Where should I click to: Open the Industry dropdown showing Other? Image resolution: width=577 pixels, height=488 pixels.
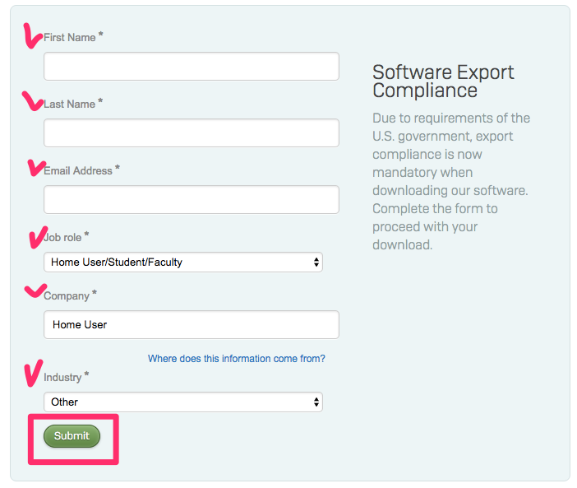[x=183, y=402]
